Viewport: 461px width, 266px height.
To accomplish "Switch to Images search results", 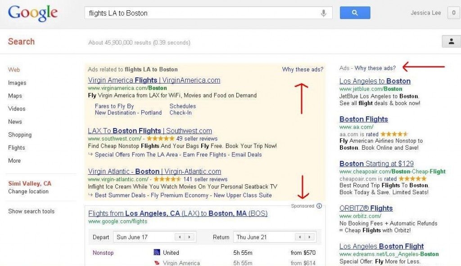I will tap(17, 83).
